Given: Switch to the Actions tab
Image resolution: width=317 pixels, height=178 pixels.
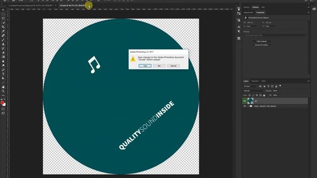Looking at the screenshot, I should 256,7.
